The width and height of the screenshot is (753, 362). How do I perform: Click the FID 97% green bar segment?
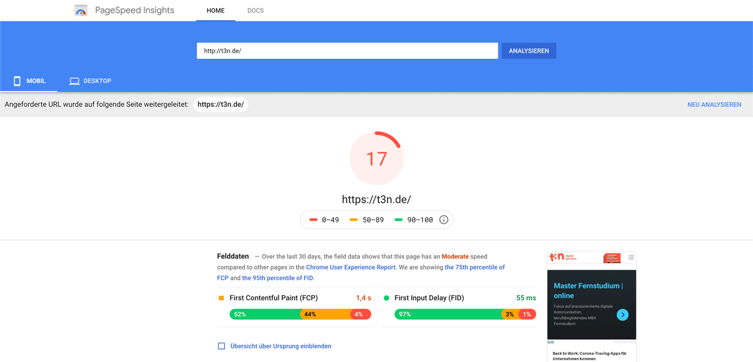pyautogui.click(x=448, y=314)
